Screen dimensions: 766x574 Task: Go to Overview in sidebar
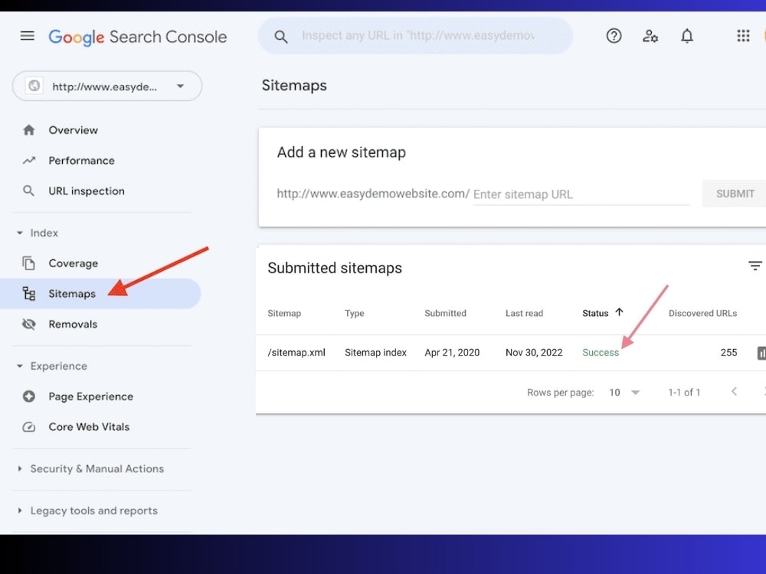pyautogui.click(x=74, y=130)
